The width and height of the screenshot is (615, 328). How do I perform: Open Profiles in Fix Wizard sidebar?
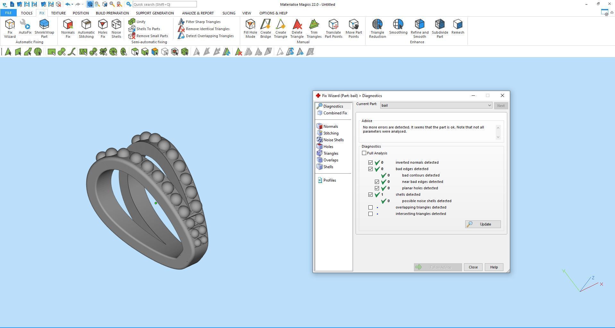pyautogui.click(x=327, y=180)
